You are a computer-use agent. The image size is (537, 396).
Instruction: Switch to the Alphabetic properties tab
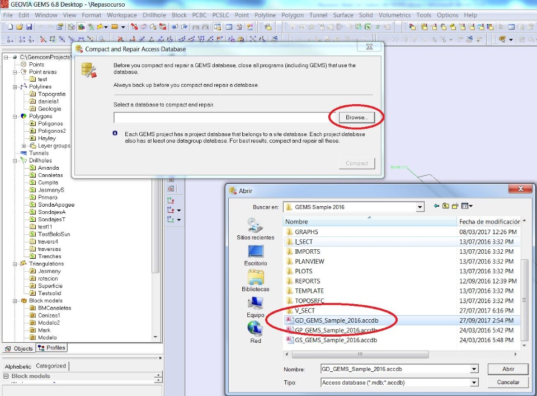18,366
